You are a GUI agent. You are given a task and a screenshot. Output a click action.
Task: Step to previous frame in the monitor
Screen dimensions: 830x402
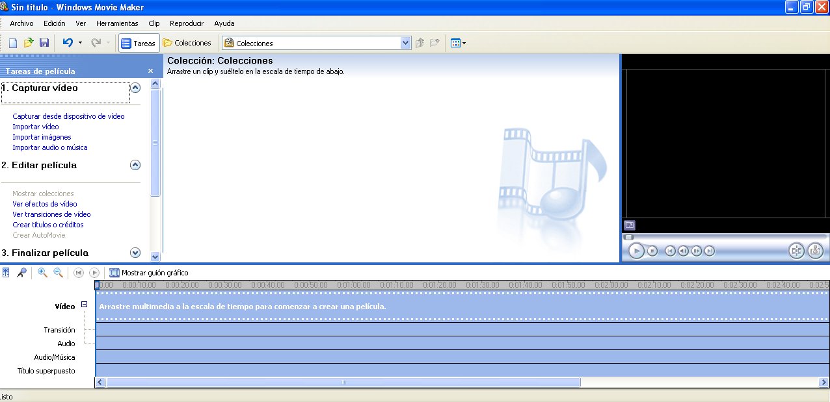[684, 251]
